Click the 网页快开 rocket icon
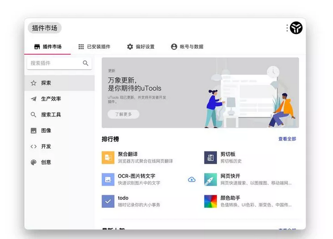The height and width of the screenshot is (239, 333). pos(211,179)
